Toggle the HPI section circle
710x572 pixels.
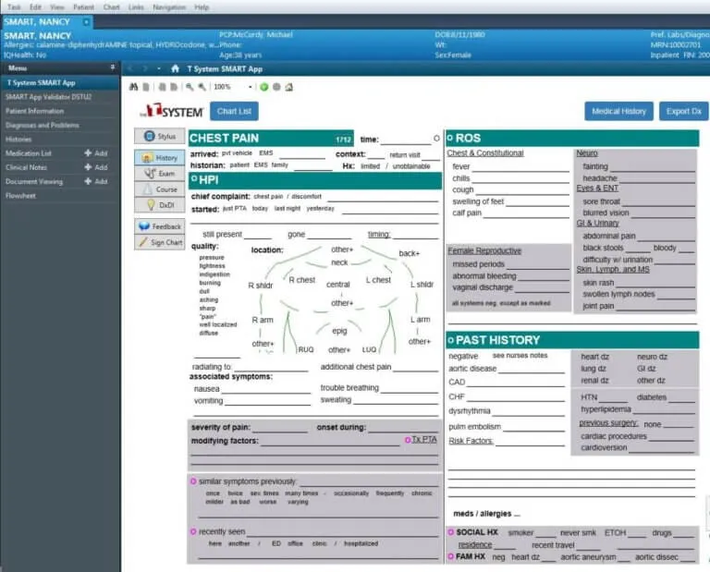[194, 178]
